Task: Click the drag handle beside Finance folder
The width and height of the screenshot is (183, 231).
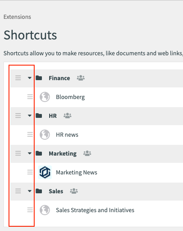Action: click(18, 78)
